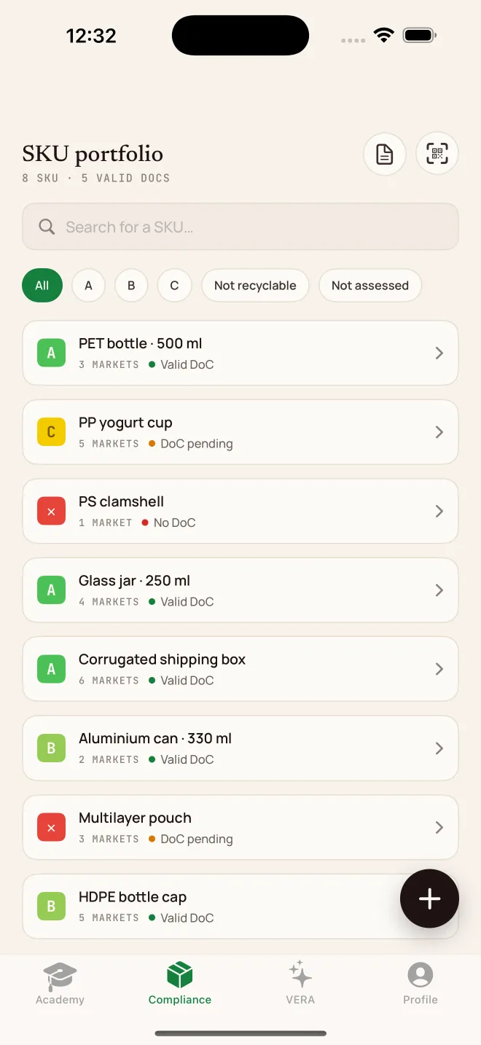Expand Multilayer pouch chevron

click(x=439, y=827)
